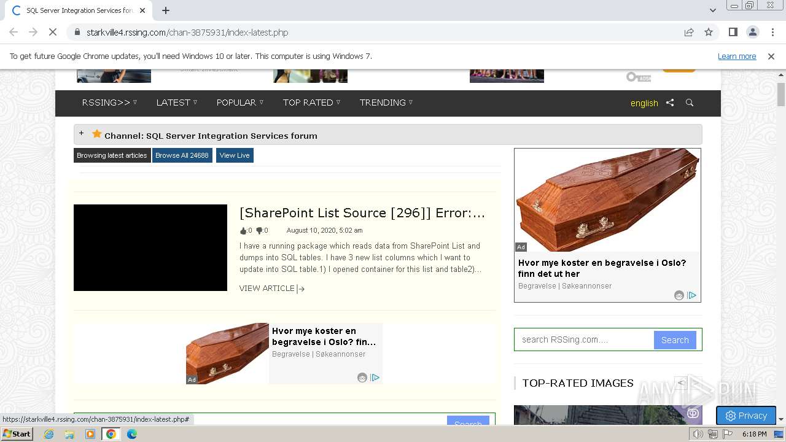The width and height of the screenshot is (786, 442).
Task: Open site search magnifier icon
Action: click(x=690, y=103)
